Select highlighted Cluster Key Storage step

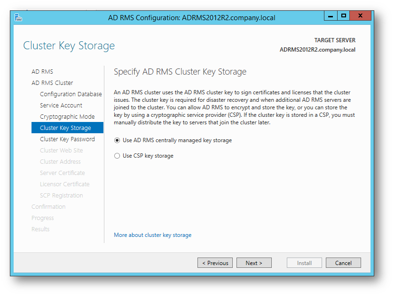[x=67, y=128]
